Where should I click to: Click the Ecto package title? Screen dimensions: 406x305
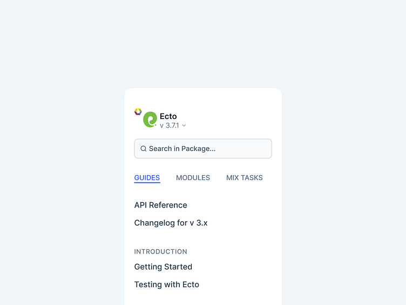pos(168,116)
